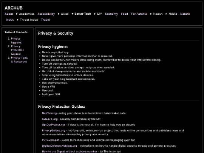This screenshot has width=204, height=153.
Task: Click 'Get rid of always-on home' item
Action: coord(74,71)
